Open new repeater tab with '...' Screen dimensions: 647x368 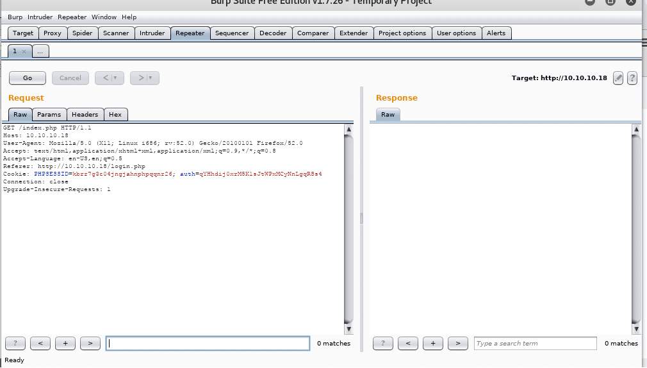pos(40,51)
